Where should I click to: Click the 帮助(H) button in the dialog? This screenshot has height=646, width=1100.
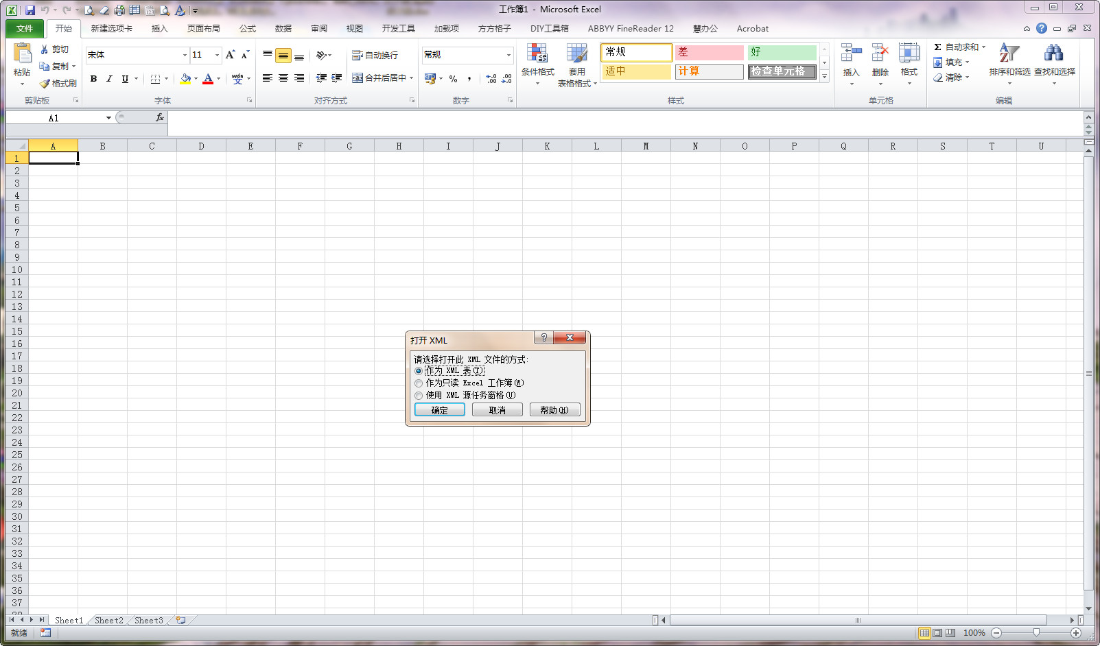(x=555, y=410)
